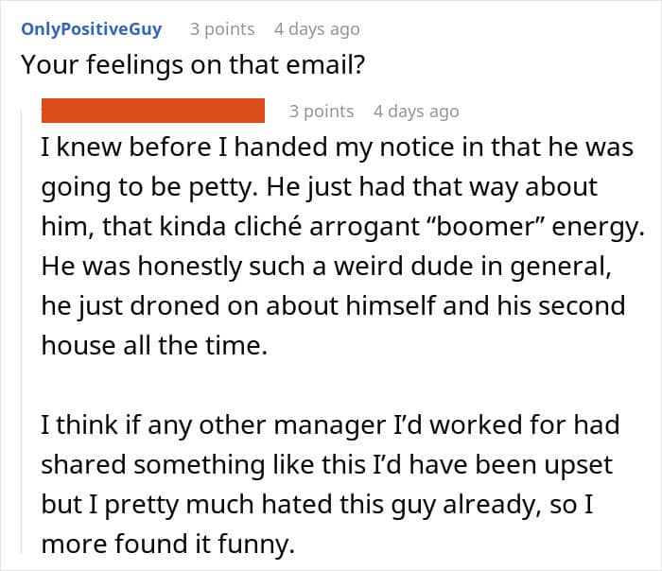Click the final line 'more found it funny.'
This screenshot has height=571, width=662.
click(x=167, y=544)
